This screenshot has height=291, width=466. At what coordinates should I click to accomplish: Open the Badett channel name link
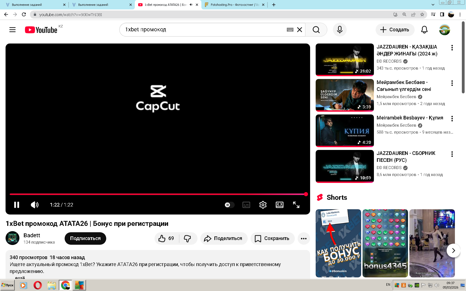32,235
